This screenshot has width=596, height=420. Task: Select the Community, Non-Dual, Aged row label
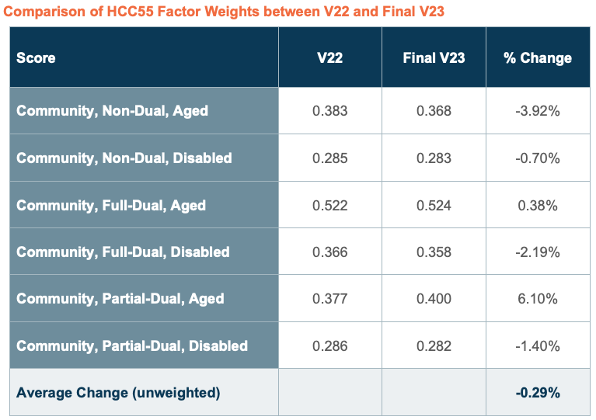click(x=112, y=111)
